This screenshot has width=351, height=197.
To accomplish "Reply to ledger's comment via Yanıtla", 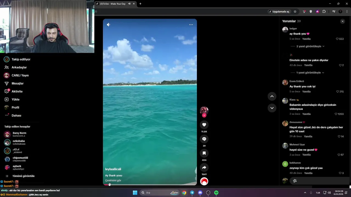I will (x=306, y=39).
